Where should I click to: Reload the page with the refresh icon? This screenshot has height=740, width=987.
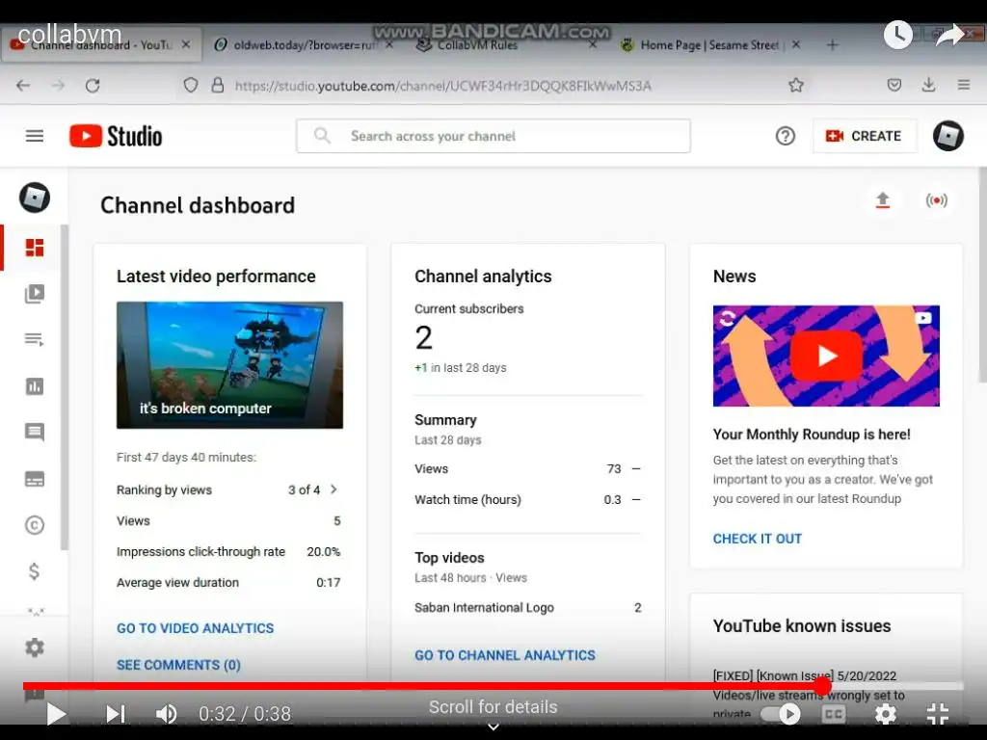[93, 85]
